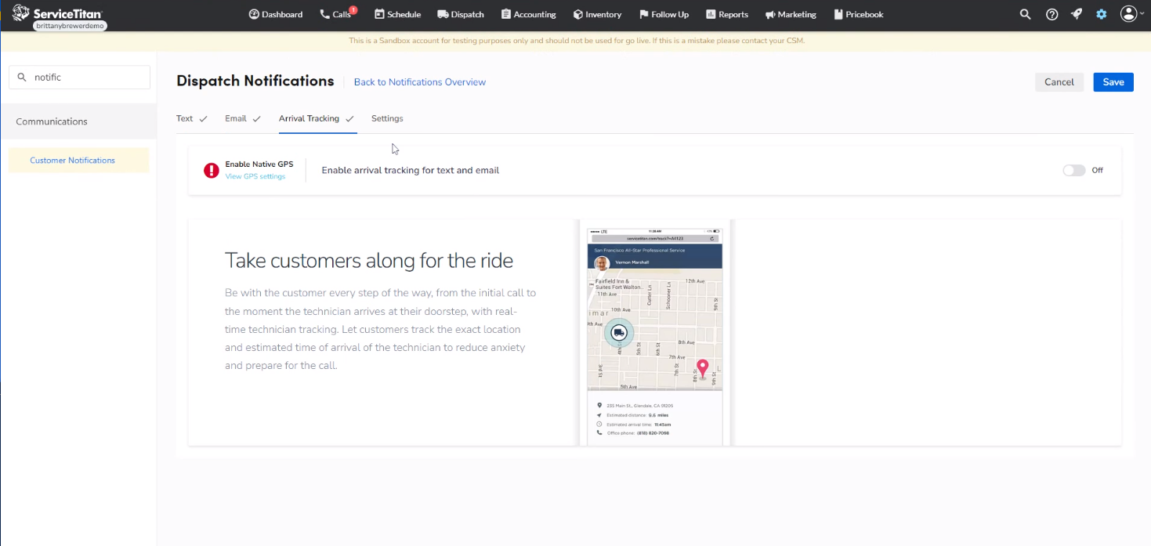Go Back to Notifications Overview

[x=419, y=81]
